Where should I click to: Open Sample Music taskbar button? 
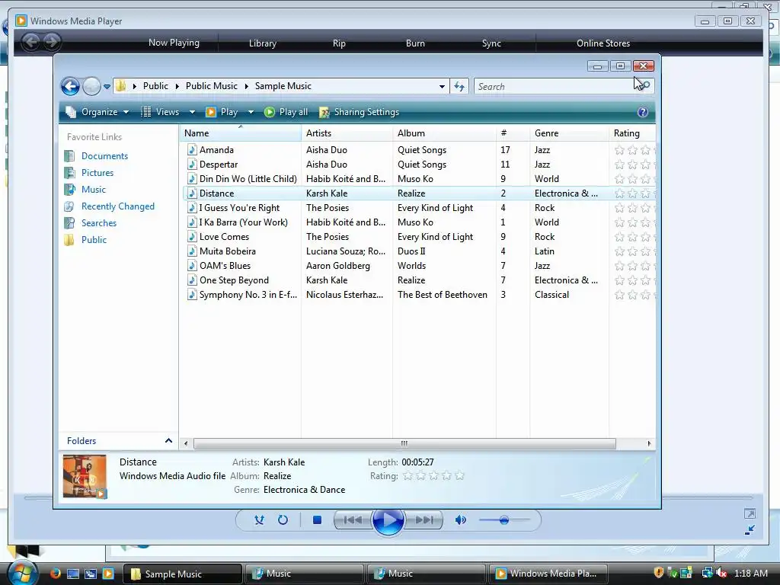(x=182, y=574)
